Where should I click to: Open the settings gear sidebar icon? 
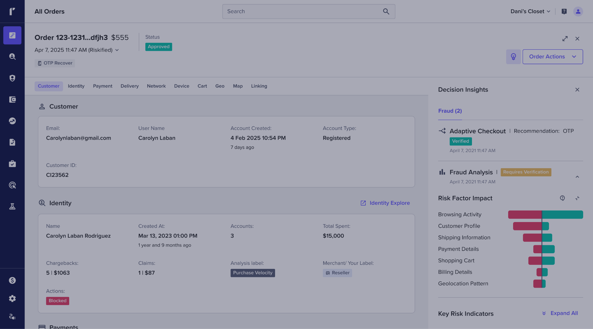point(12,298)
